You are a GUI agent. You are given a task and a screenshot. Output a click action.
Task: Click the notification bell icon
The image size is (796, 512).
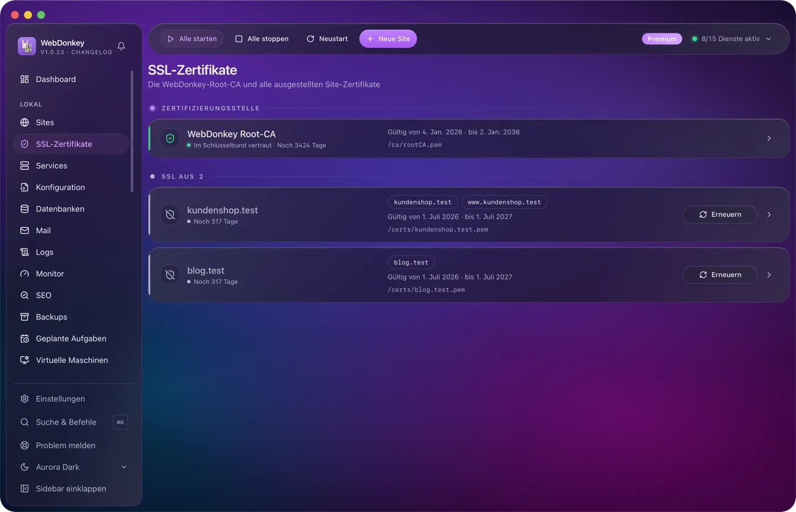(121, 46)
